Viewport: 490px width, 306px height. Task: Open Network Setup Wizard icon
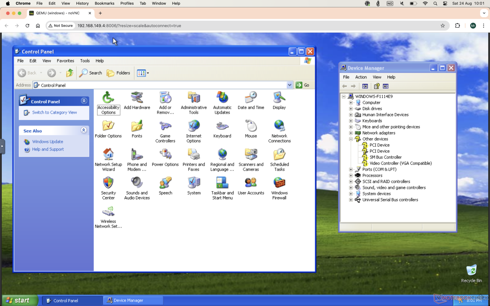tap(108, 160)
